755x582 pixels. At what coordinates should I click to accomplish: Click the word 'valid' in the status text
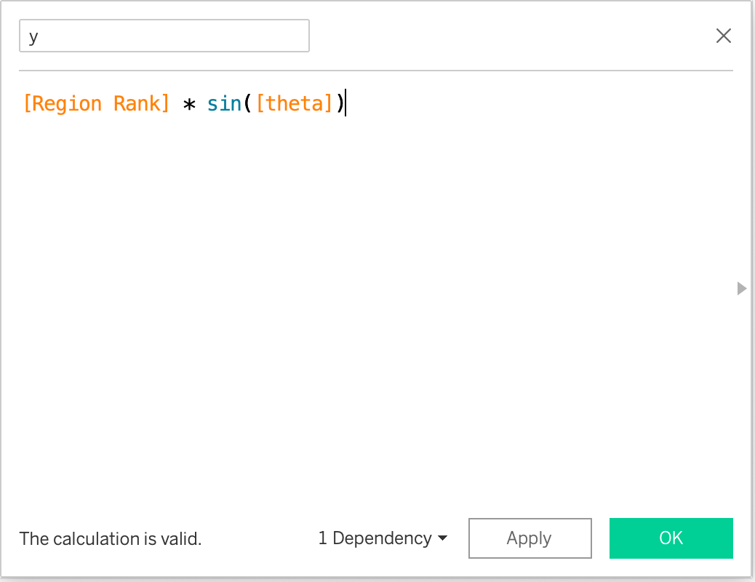pyautogui.click(x=178, y=539)
